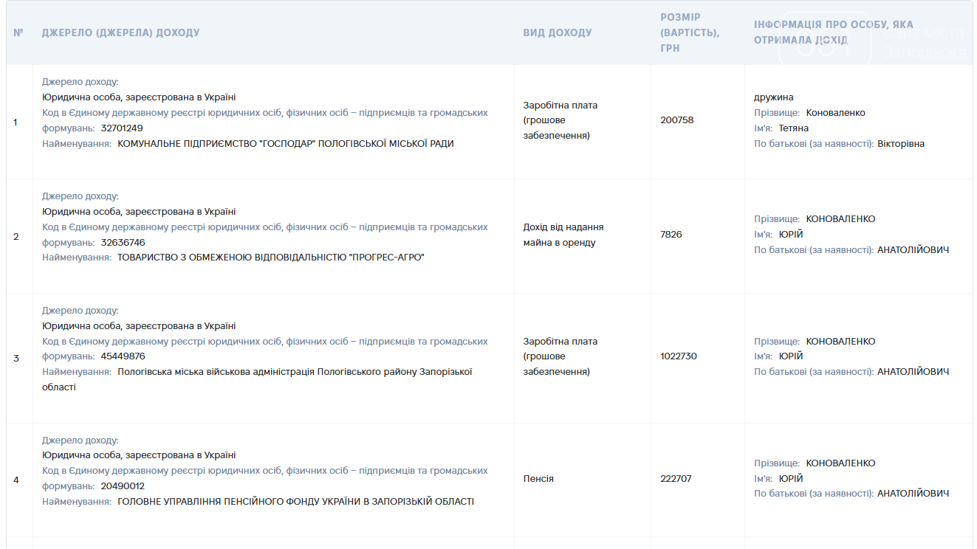Select "КОНОВАЛЕНКО" in the Пенсія row
977x549 pixels.
(x=840, y=463)
